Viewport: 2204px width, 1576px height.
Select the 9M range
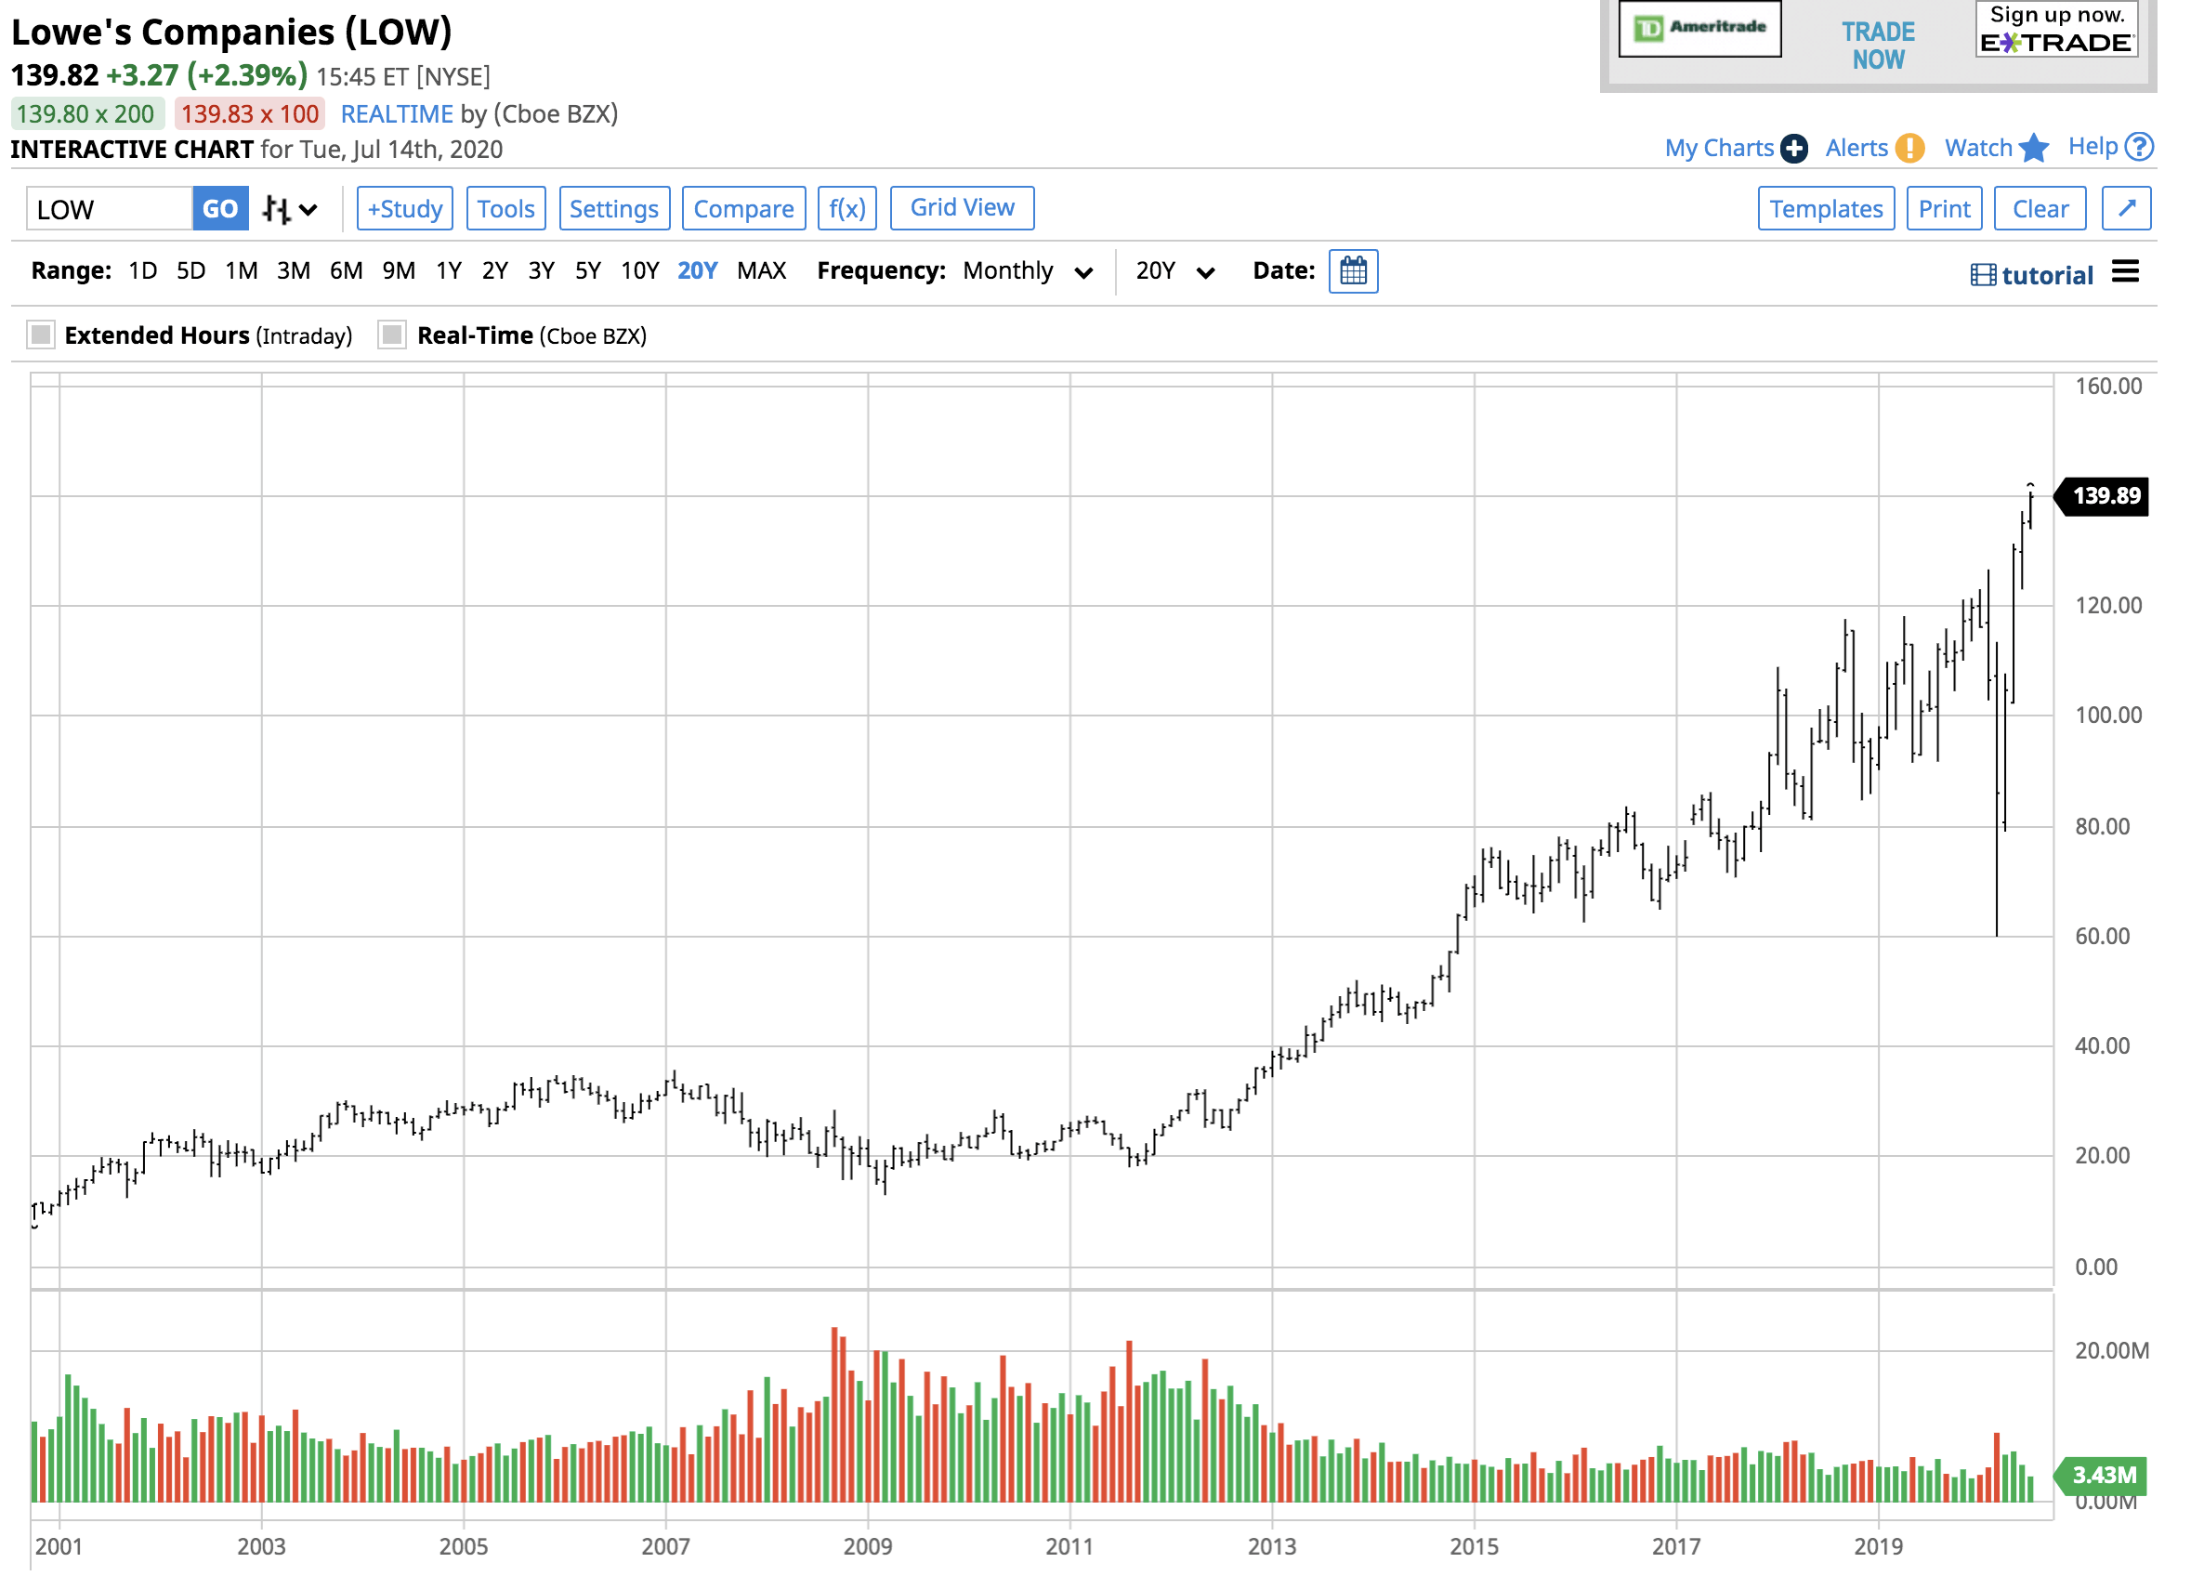pos(399,270)
